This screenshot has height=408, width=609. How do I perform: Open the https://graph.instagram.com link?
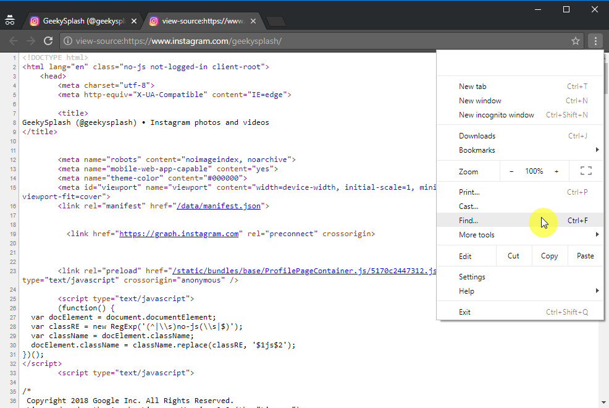178,234
